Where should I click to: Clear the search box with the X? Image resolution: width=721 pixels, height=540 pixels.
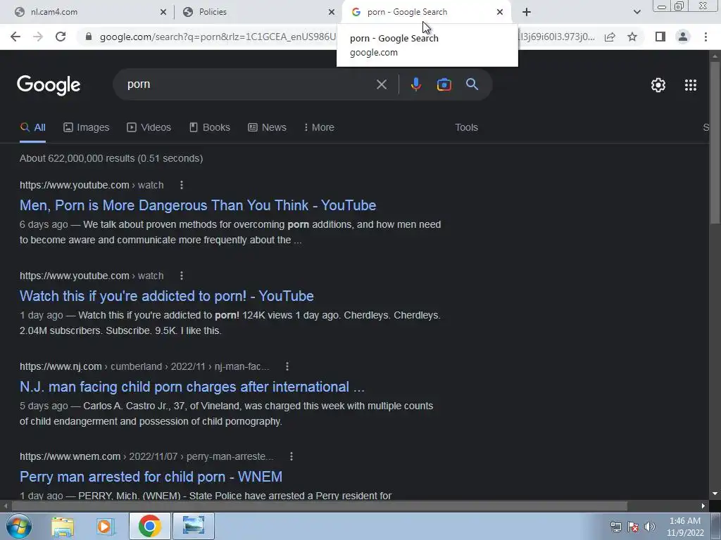tap(381, 84)
